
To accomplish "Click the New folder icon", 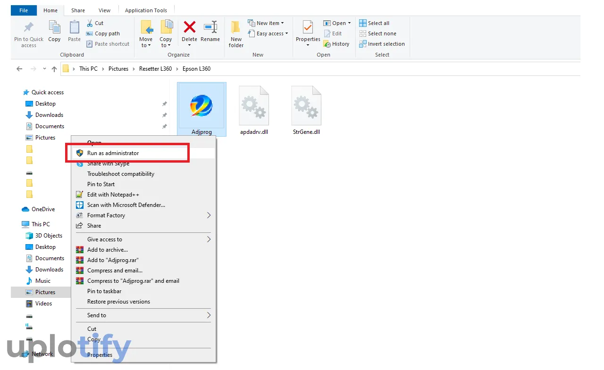I will coord(236,27).
